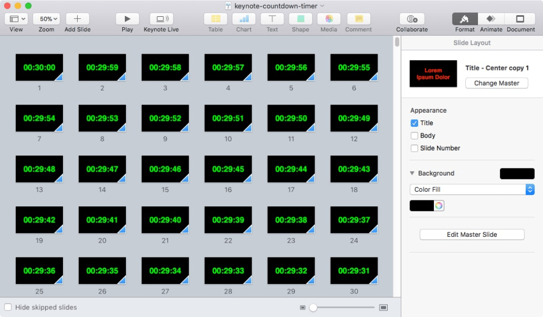The width and height of the screenshot is (543, 317).
Task: Add a Comment
Action: (x=358, y=19)
